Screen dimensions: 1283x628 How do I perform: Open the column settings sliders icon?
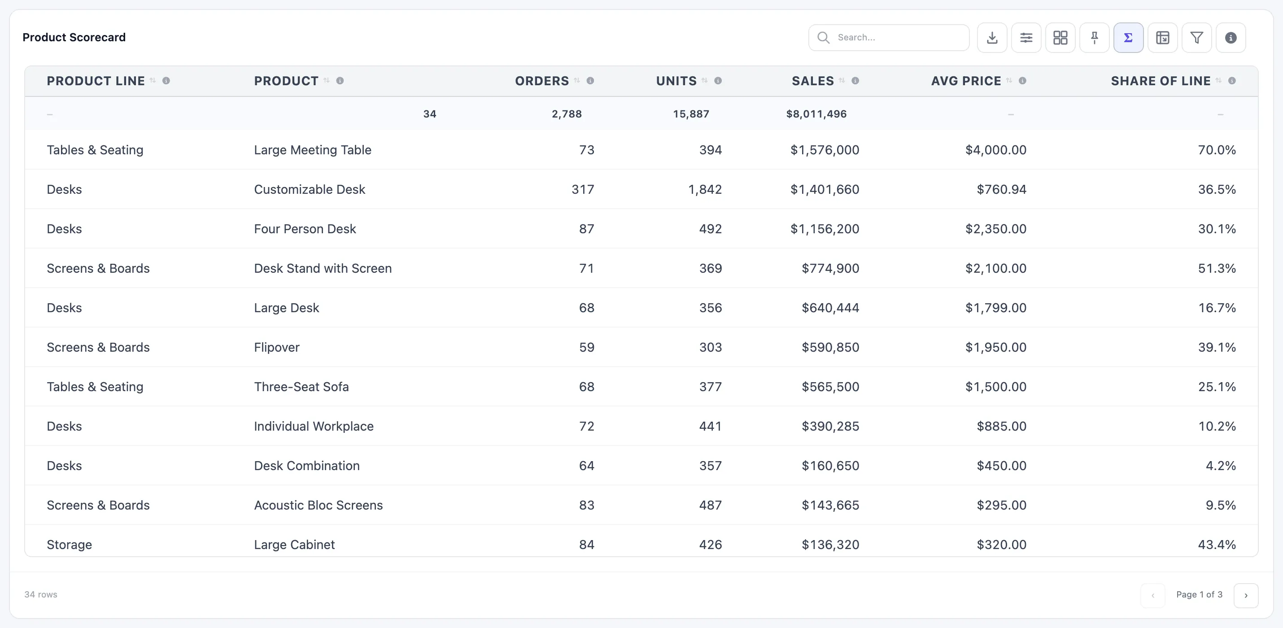click(x=1026, y=38)
